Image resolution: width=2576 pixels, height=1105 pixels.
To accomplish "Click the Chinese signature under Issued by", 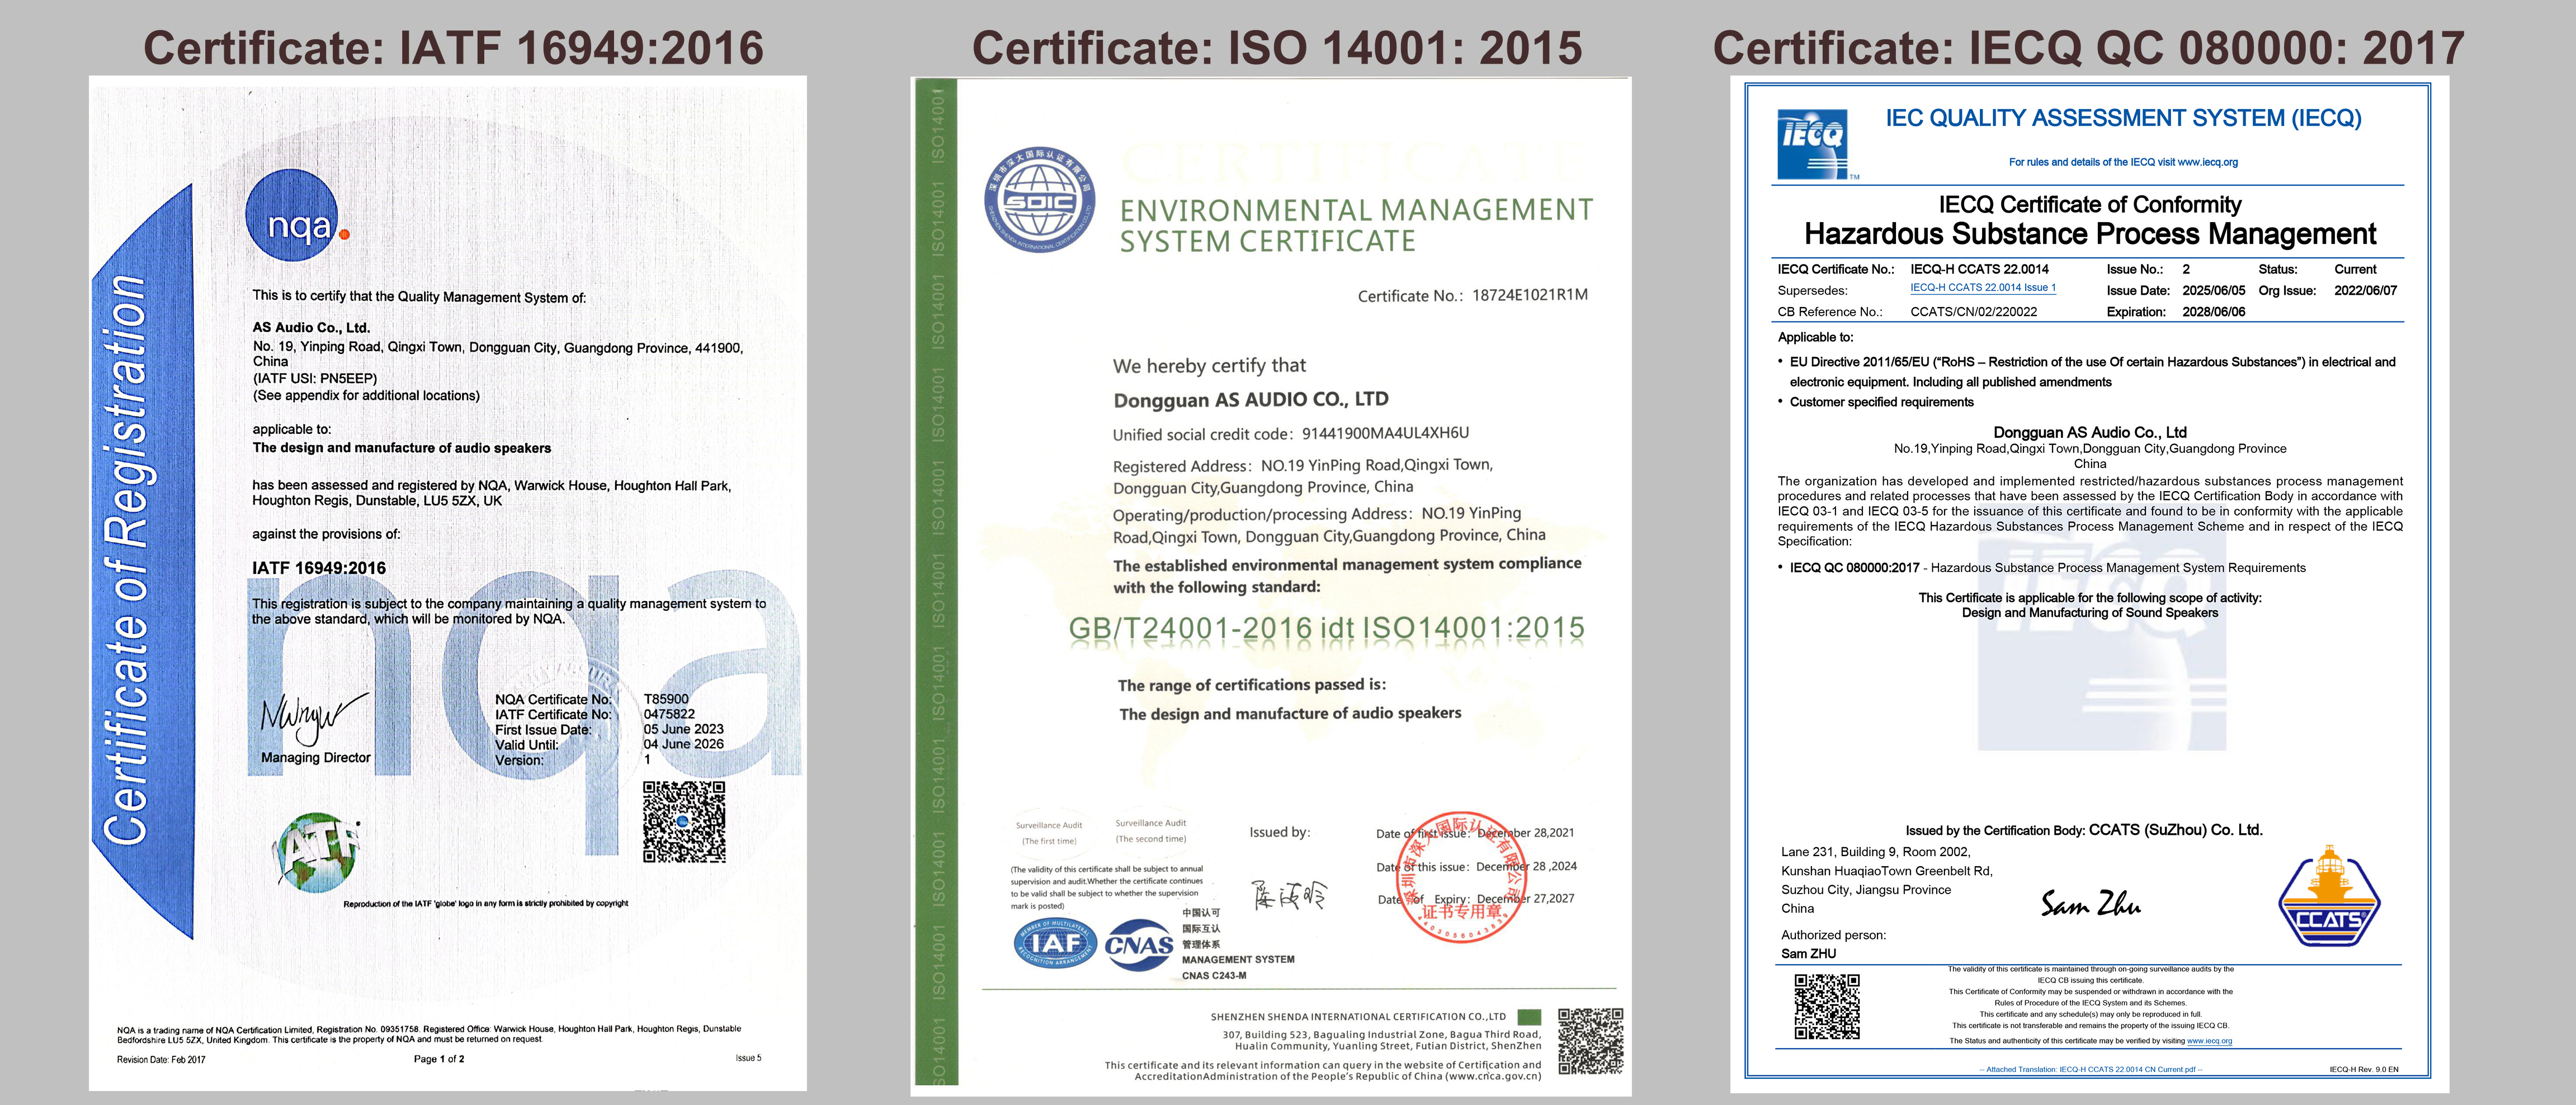I will 1289,895.
